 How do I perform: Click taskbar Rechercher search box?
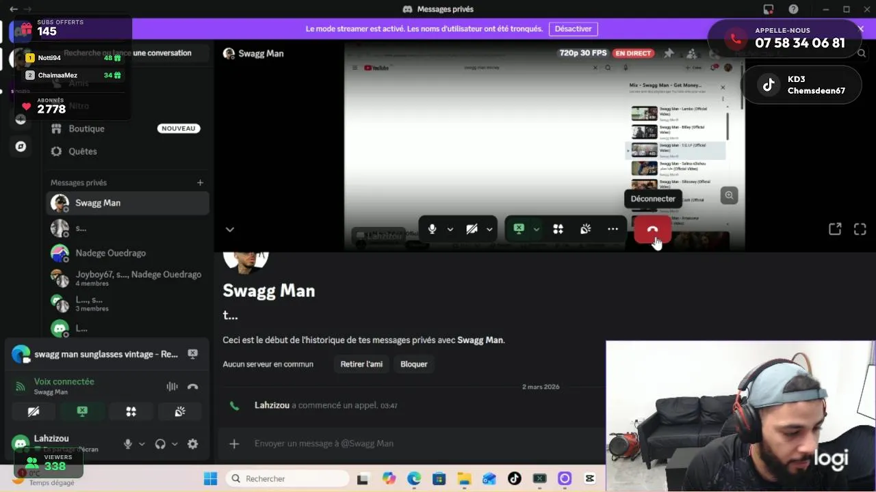click(x=287, y=478)
